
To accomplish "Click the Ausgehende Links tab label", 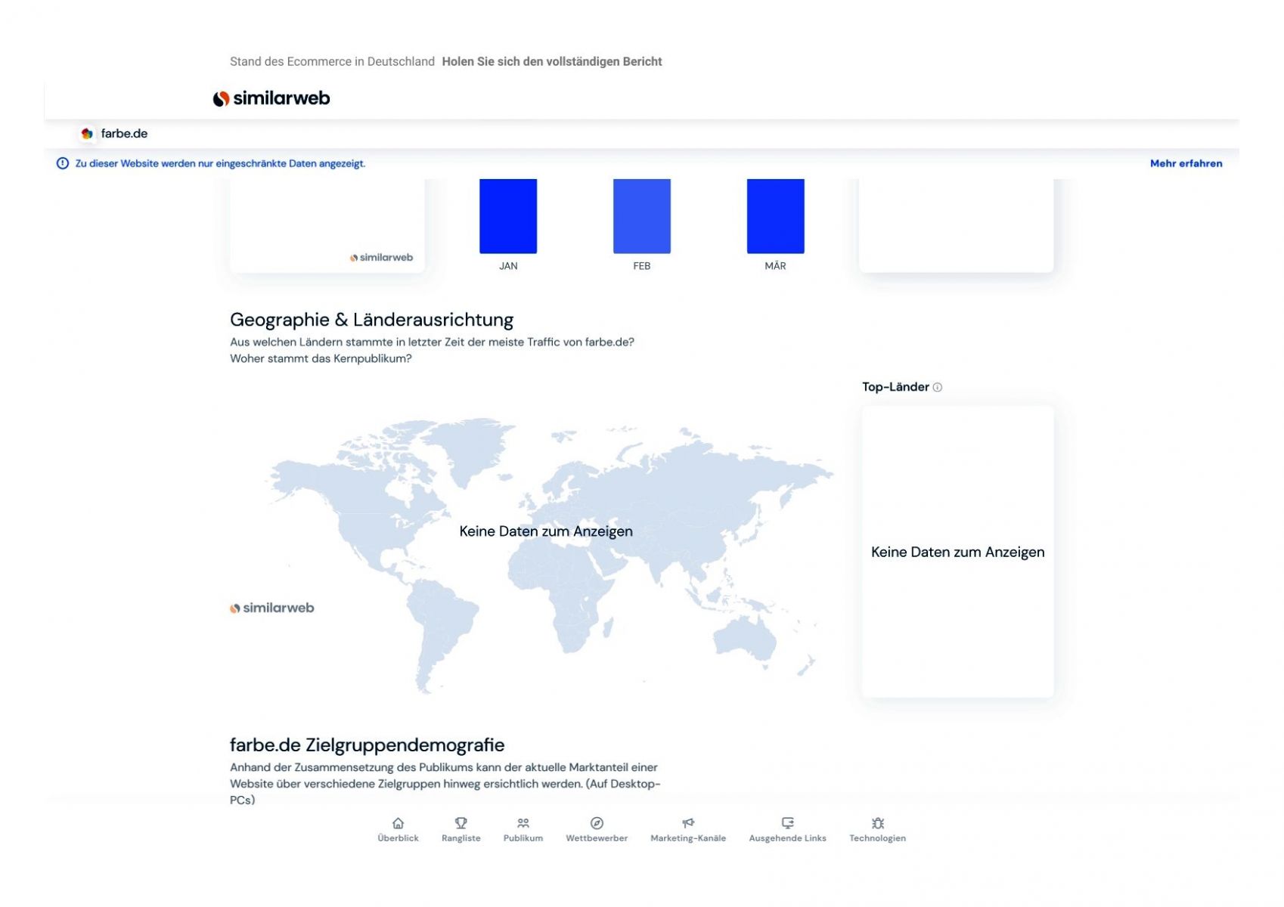I will [x=787, y=838].
